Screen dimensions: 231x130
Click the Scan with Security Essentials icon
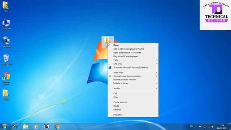click(110, 68)
